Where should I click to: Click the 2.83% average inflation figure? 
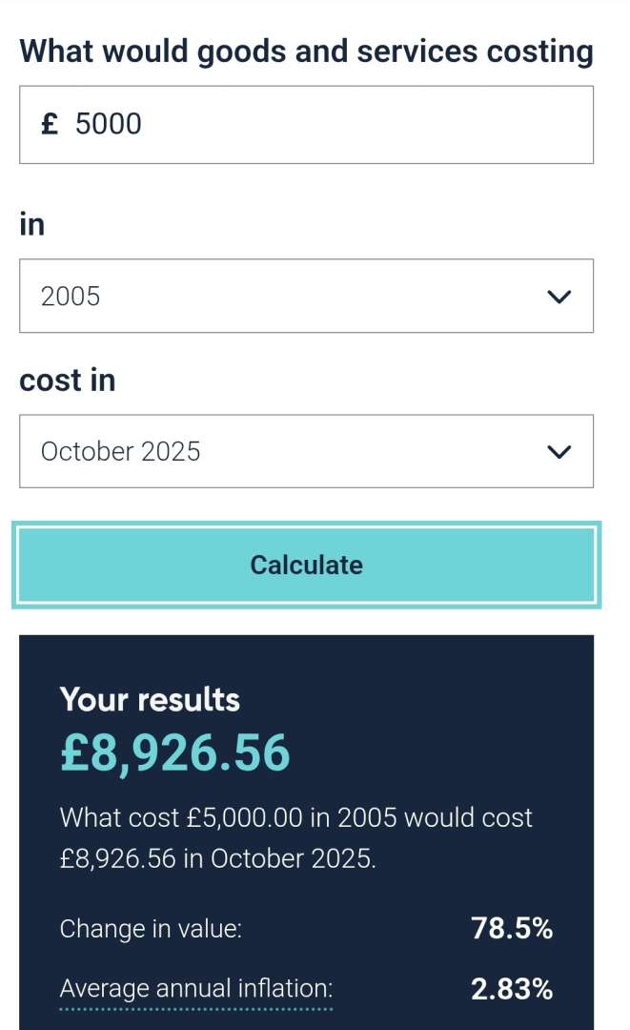click(x=512, y=989)
